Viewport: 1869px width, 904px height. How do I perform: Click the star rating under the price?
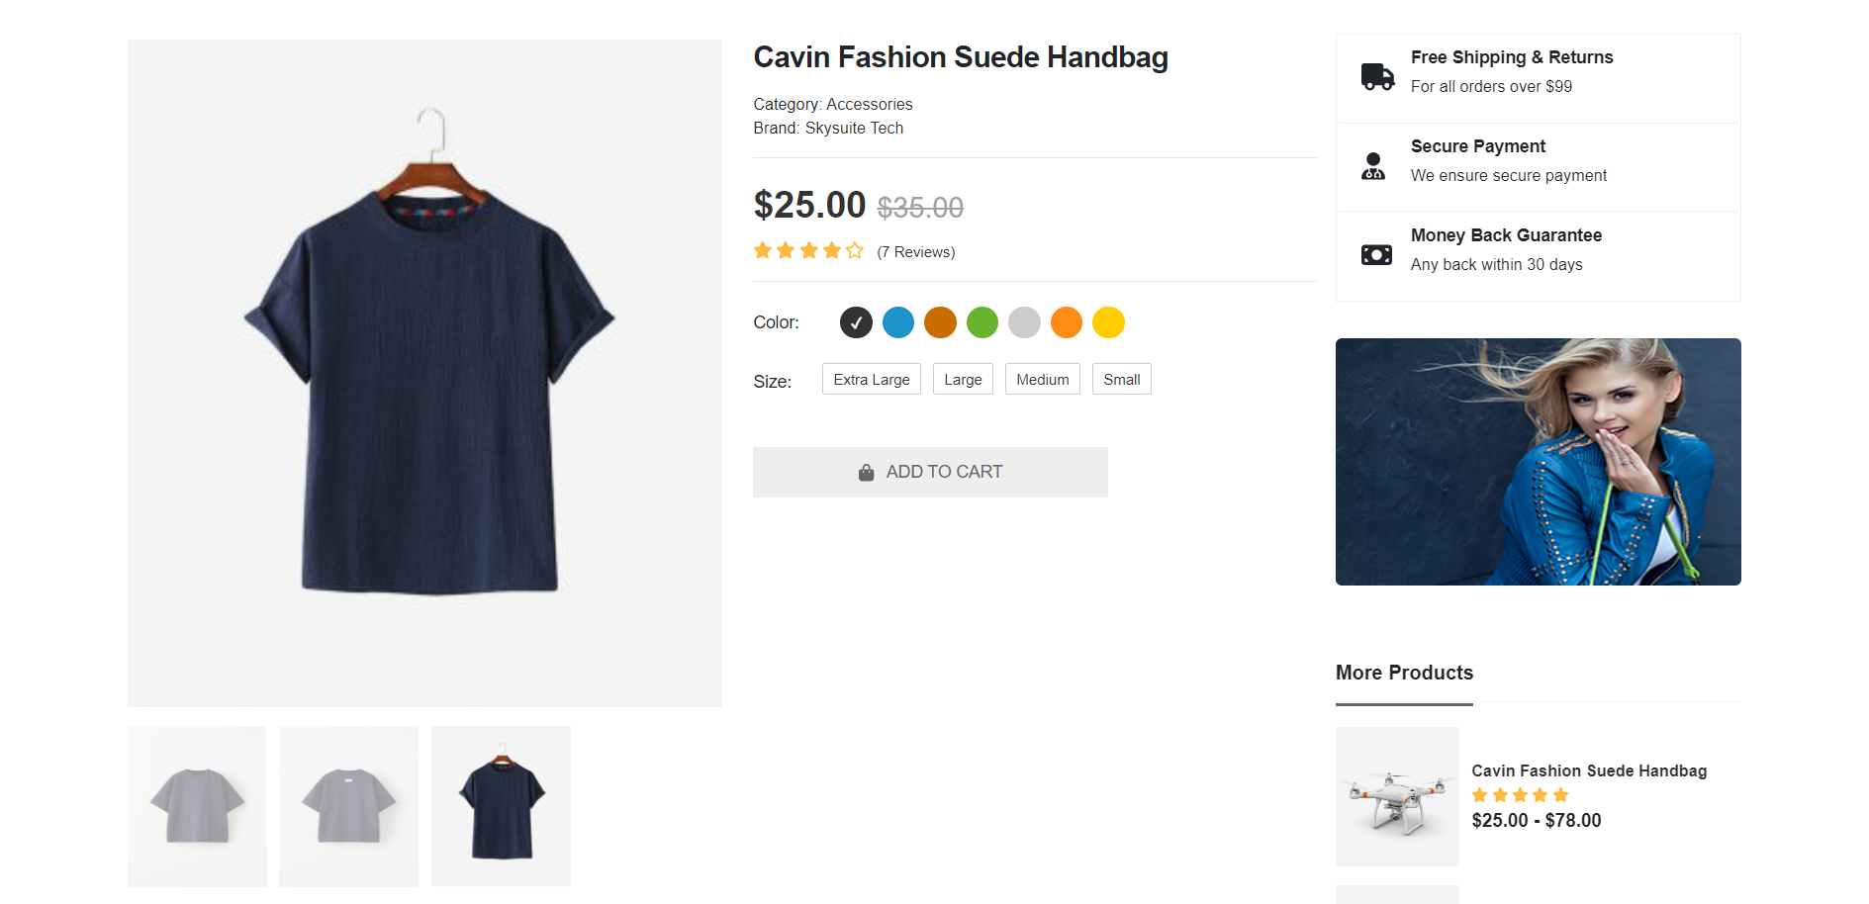[808, 251]
